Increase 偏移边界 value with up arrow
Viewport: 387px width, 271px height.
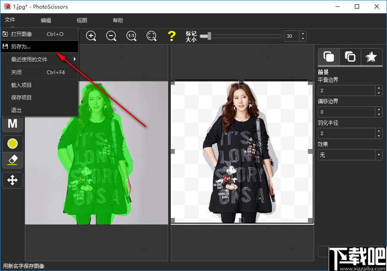[379, 109]
